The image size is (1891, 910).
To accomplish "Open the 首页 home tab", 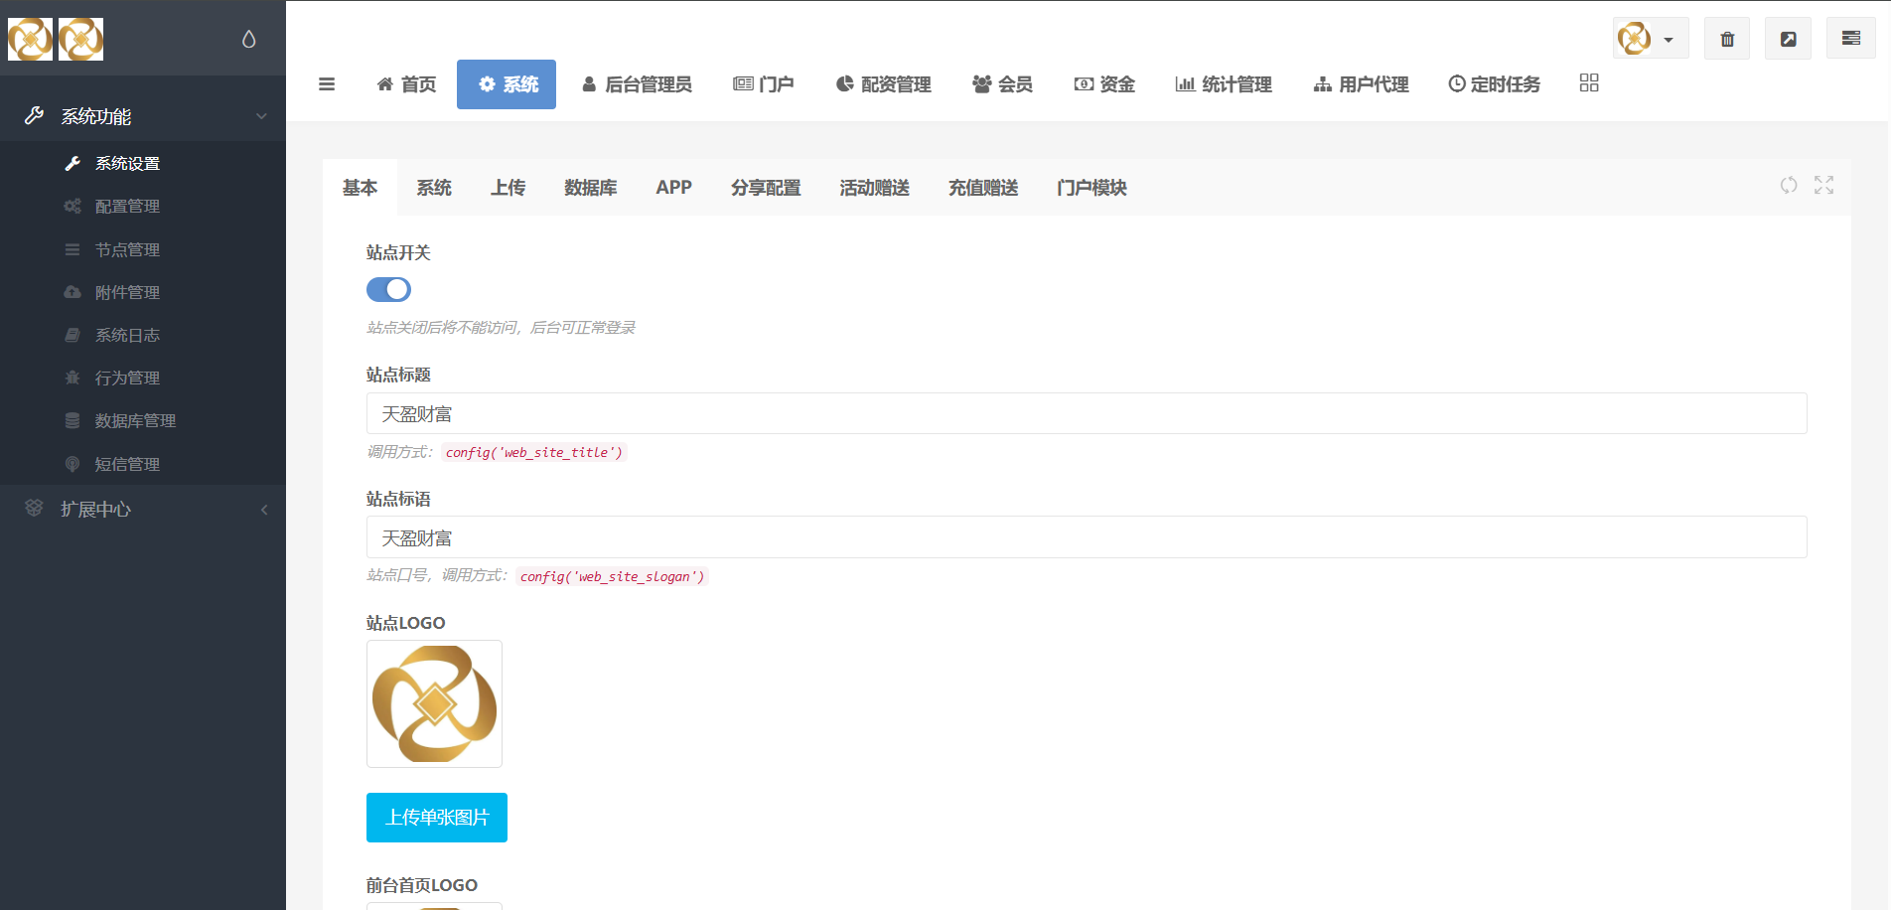I will [406, 84].
